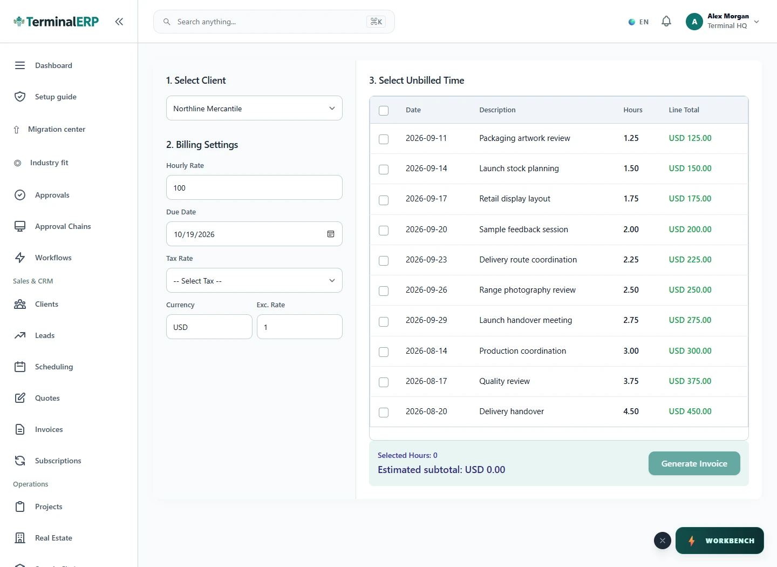Image resolution: width=777 pixels, height=567 pixels.
Task: Click the Real Estate building icon
Action: (20, 538)
